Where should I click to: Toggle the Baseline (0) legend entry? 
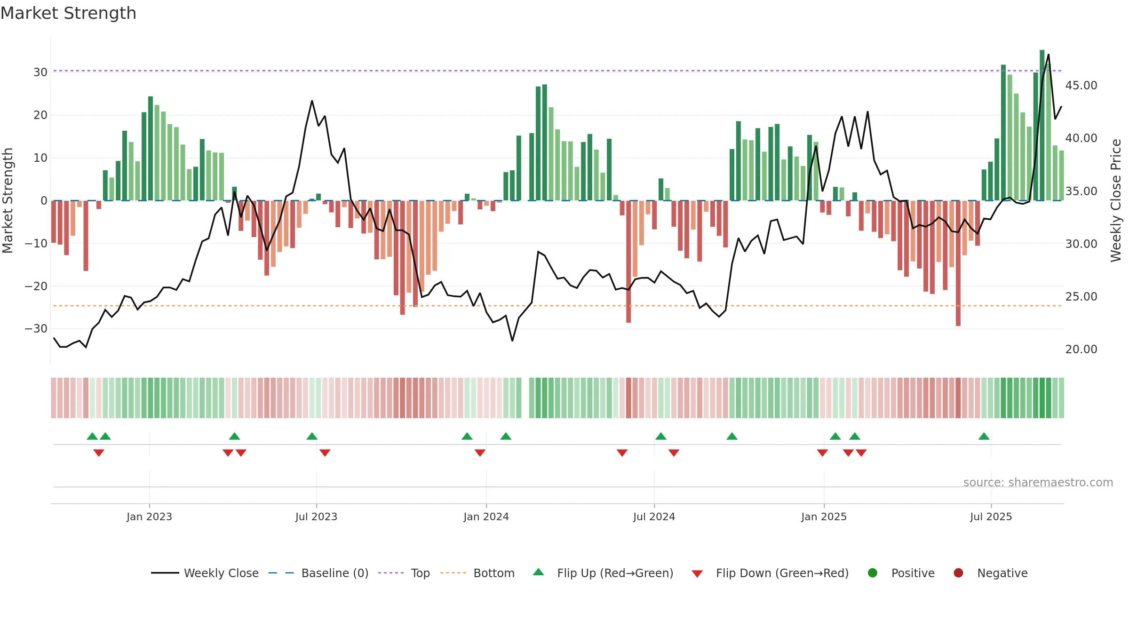click(x=318, y=573)
